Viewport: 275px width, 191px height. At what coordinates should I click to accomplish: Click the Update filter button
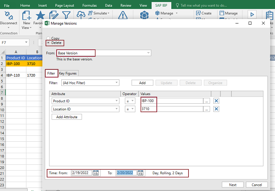[x=167, y=83]
